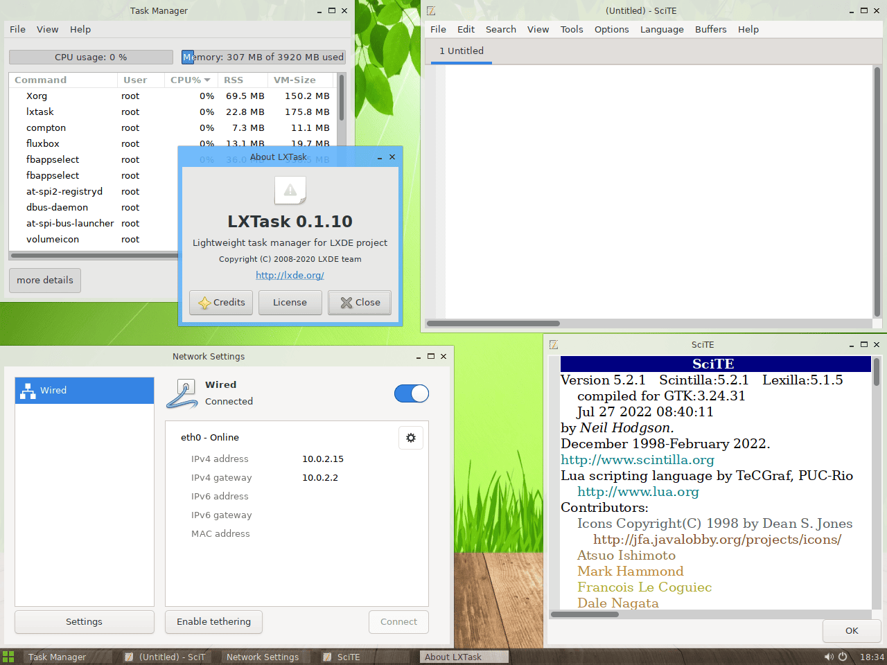
Task: Click IPv4 gateway value 10.0.2.2
Action: [320, 478]
